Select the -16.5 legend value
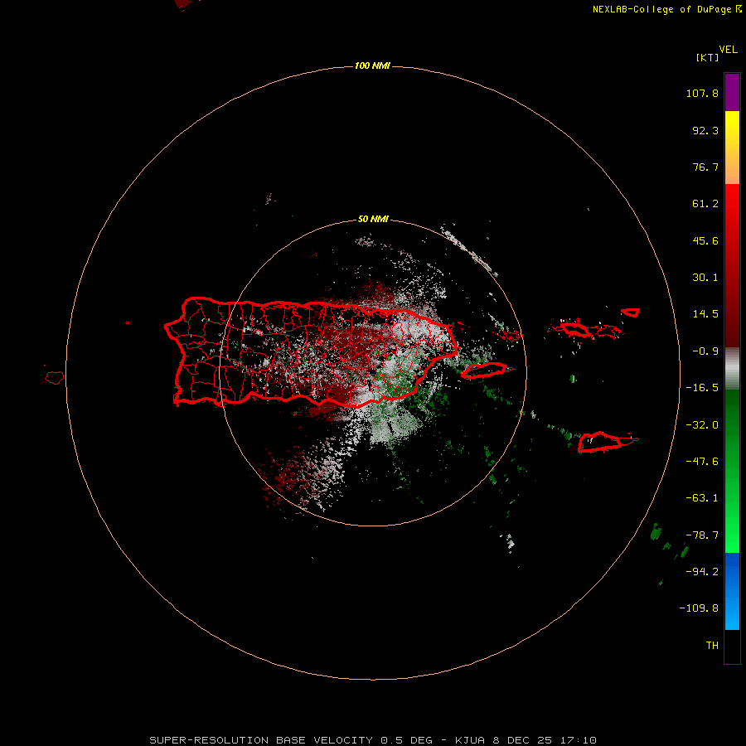Viewport: 746px width, 746px height. coord(702,388)
